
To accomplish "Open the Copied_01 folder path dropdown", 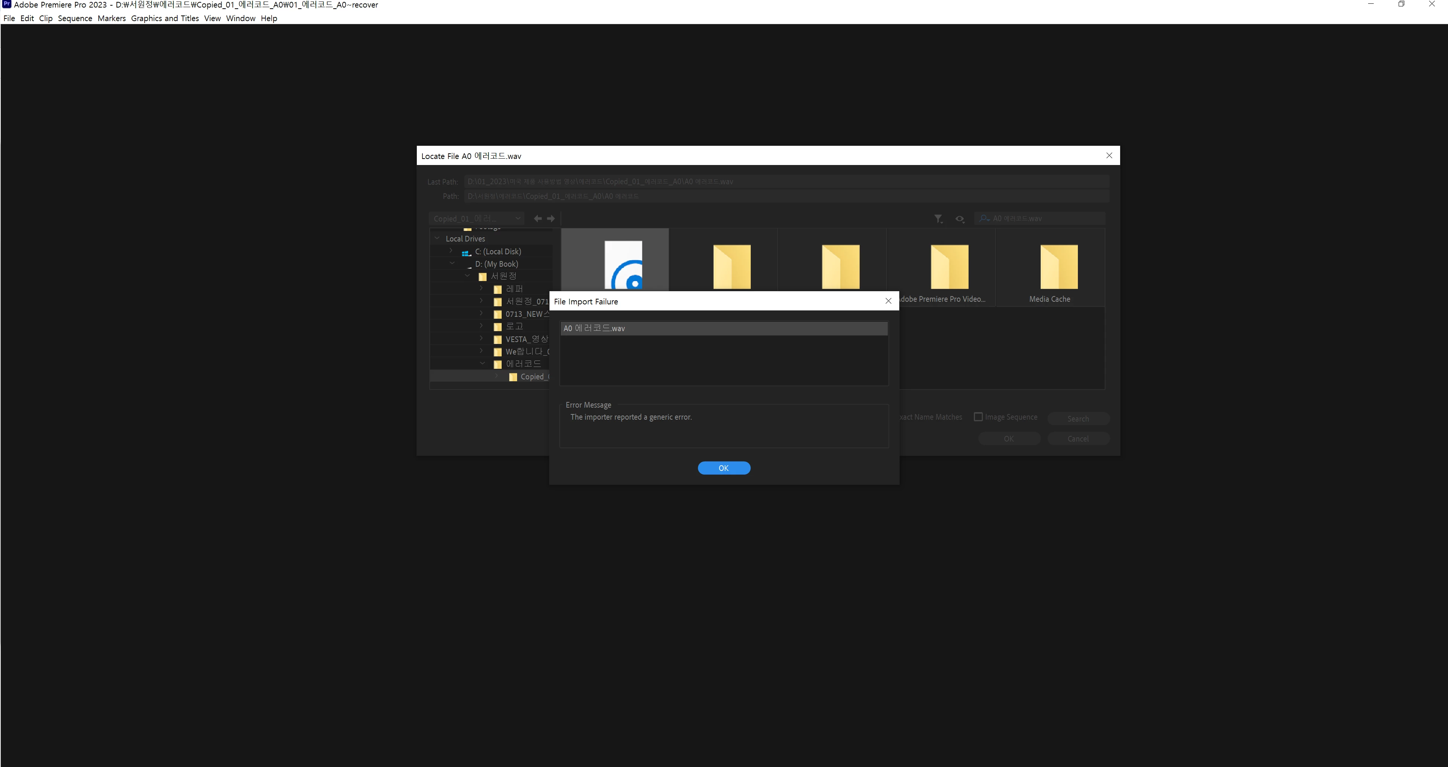I will point(476,218).
